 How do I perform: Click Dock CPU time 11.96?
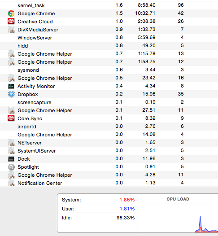click(x=149, y=159)
